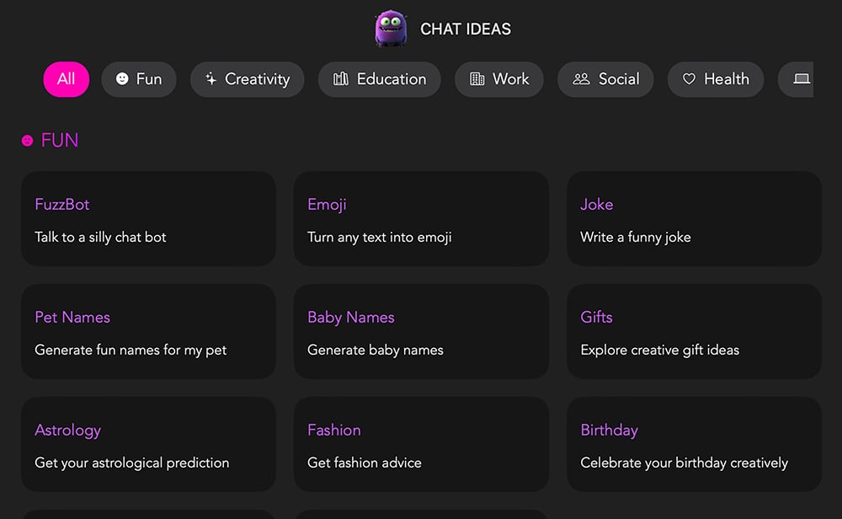Open the Emoji text converter card
842x519 pixels.
421,219
